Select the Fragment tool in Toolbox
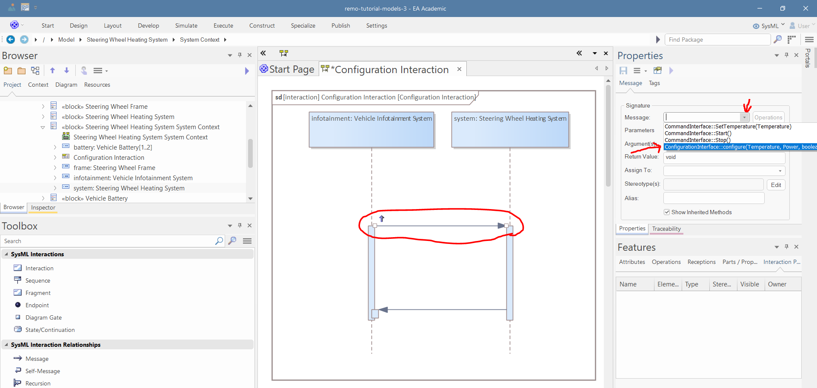The image size is (817, 388). [x=38, y=293]
